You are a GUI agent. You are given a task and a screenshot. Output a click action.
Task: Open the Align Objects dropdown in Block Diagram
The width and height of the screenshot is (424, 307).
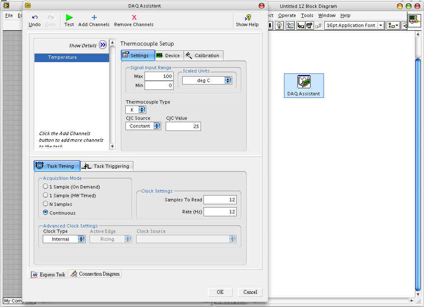point(393,25)
